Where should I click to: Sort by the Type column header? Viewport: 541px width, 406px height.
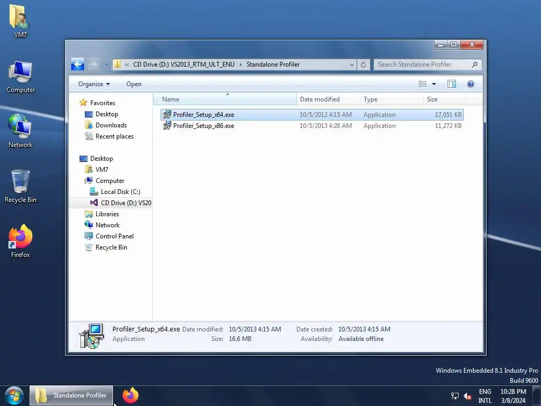click(x=391, y=99)
